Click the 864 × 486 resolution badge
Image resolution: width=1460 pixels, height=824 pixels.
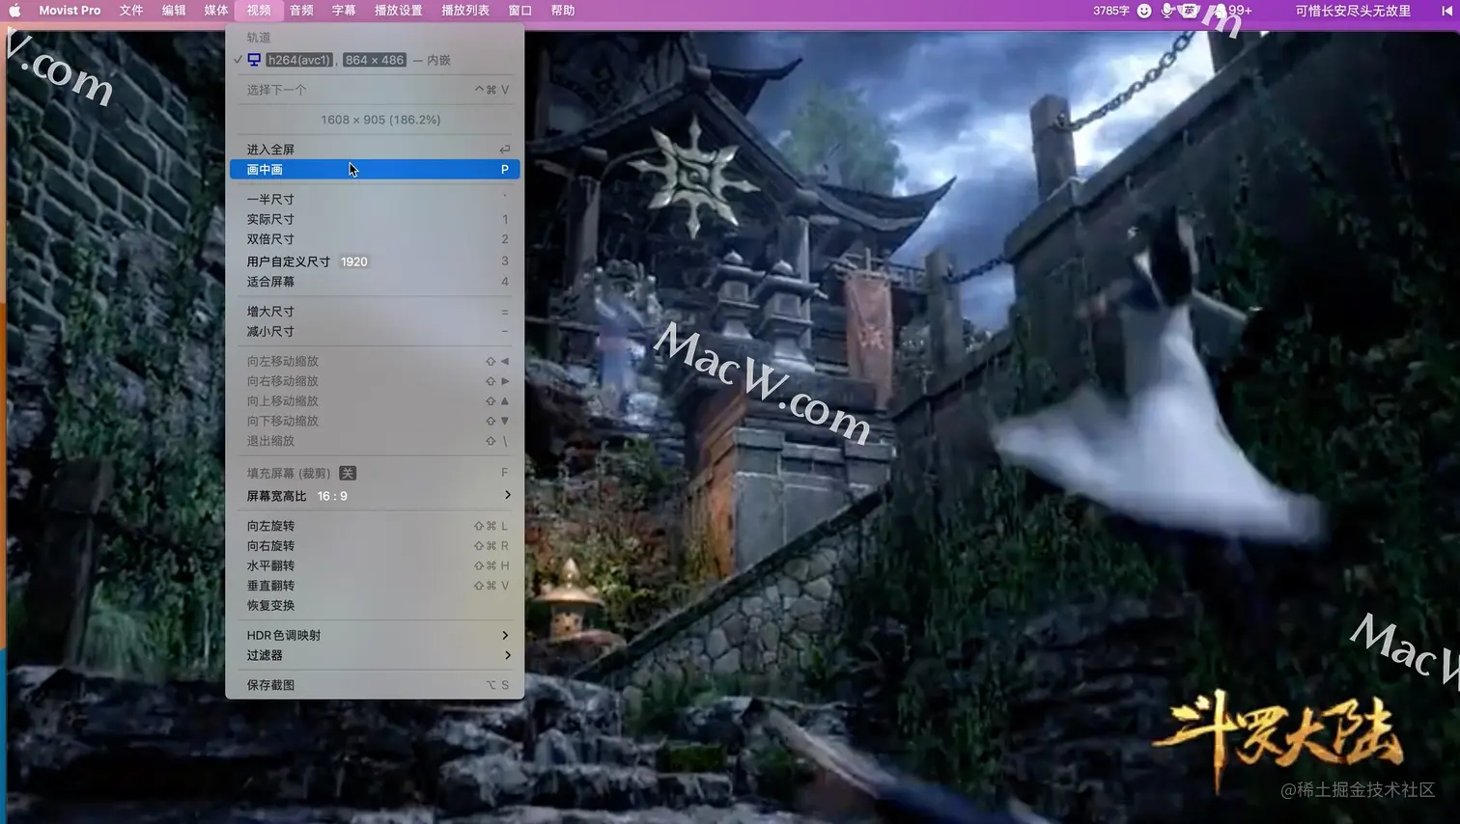(x=375, y=60)
